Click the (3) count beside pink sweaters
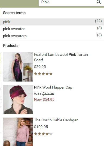The height and width of the screenshot is (146, 104). pos(99,35)
